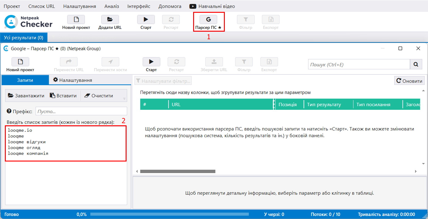Click the query line looqme відгуки

click(27, 142)
